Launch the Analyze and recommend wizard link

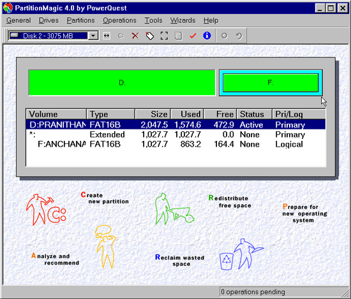[56, 259]
